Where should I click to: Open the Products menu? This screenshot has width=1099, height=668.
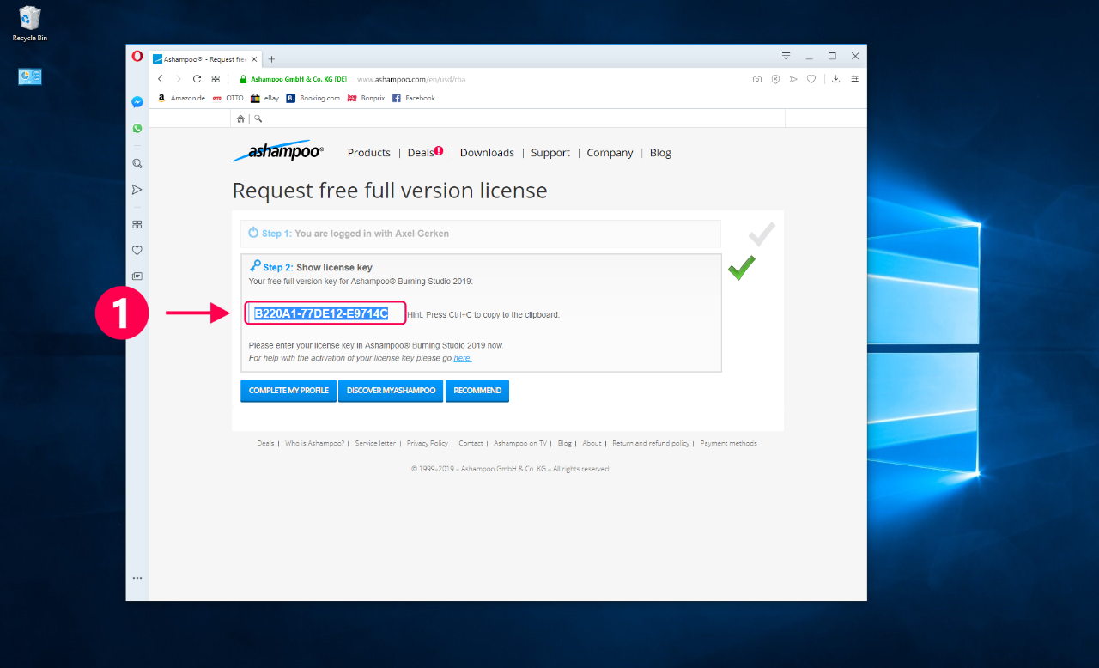point(369,153)
